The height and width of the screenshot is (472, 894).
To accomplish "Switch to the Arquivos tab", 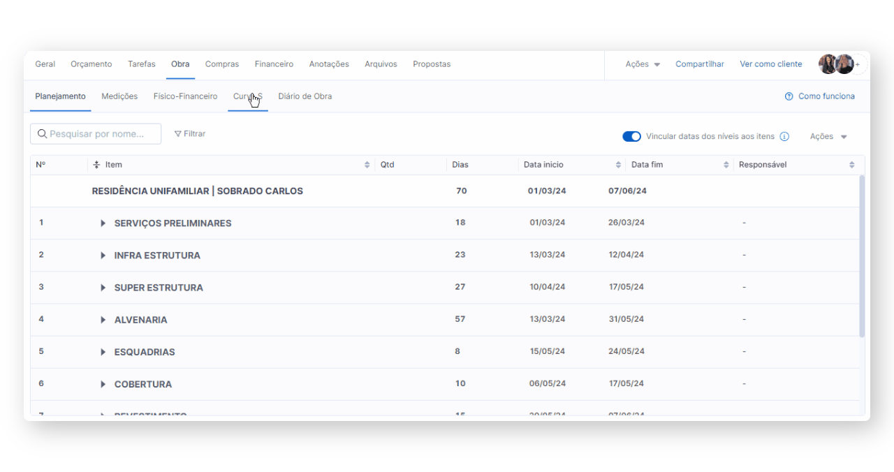I will click(x=381, y=64).
